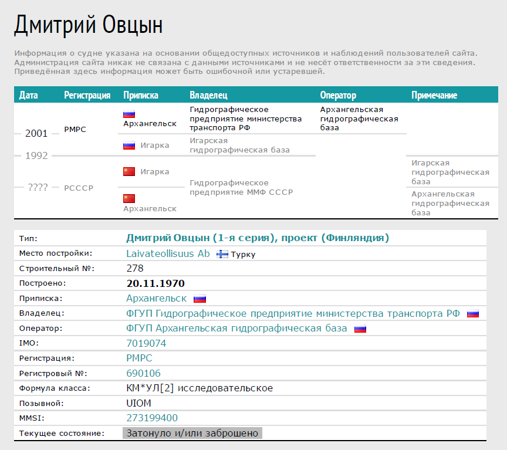Click Архангельск under the Russian flag in history table
The width and height of the screenshot is (507, 450).
(x=150, y=124)
